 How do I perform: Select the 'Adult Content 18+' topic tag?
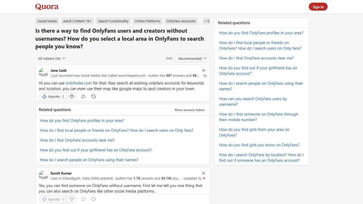pos(77,21)
